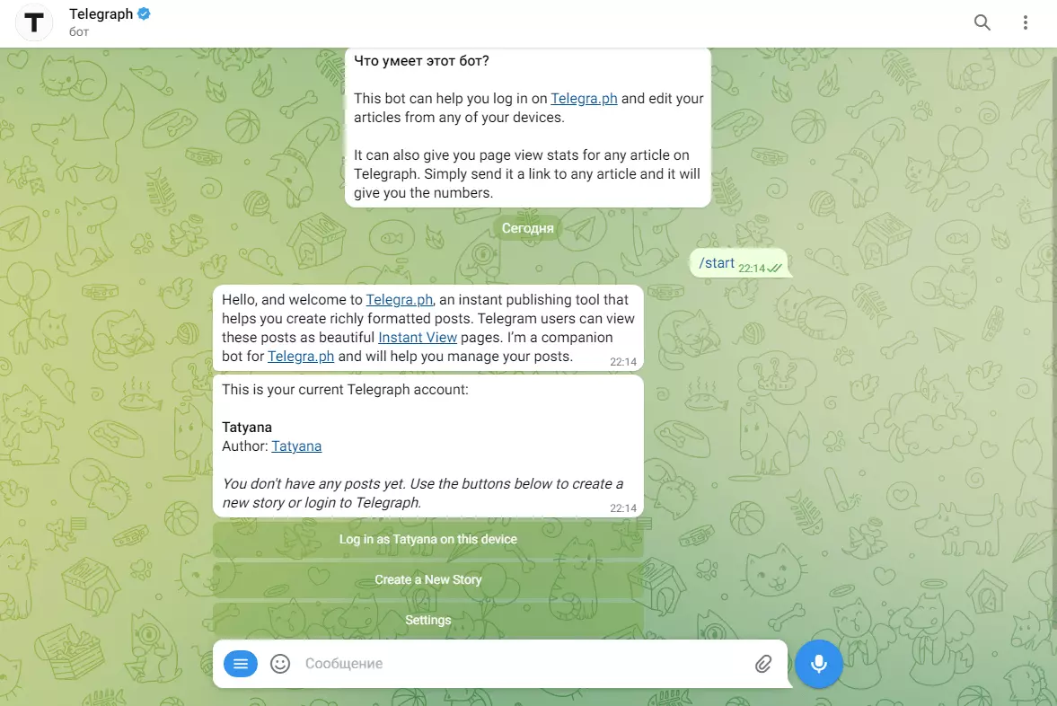Open the emoji picker
Image resolution: width=1057 pixels, height=706 pixels.
pyautogui.click(x=280, y=664)
